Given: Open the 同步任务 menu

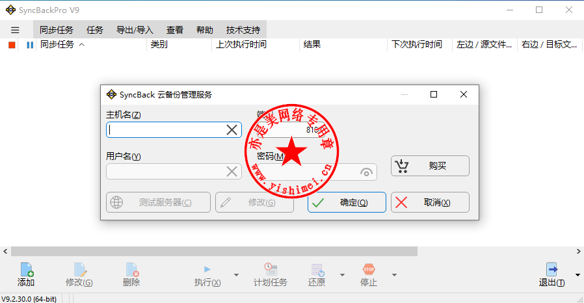Looking at the screenshot, I should click(57, 30).
